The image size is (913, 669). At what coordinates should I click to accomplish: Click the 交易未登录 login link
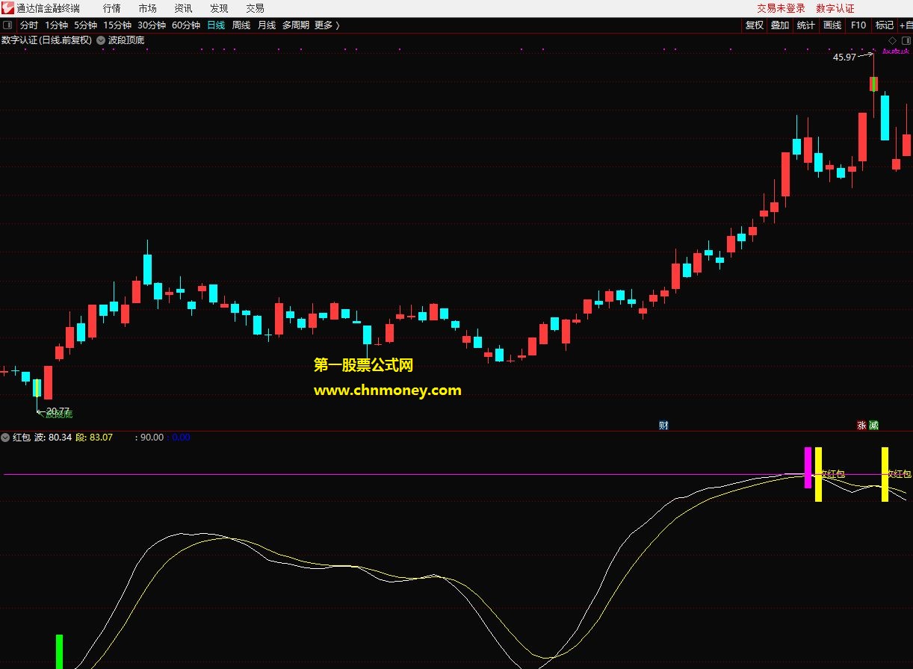782,8
